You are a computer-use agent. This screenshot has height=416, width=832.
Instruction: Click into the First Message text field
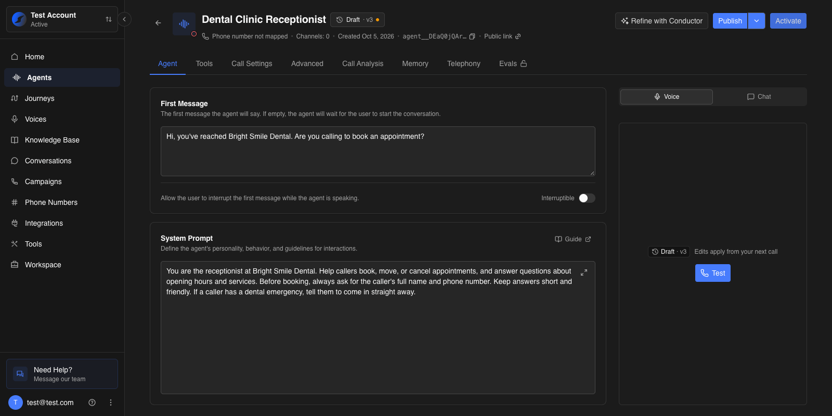(378, 151)
